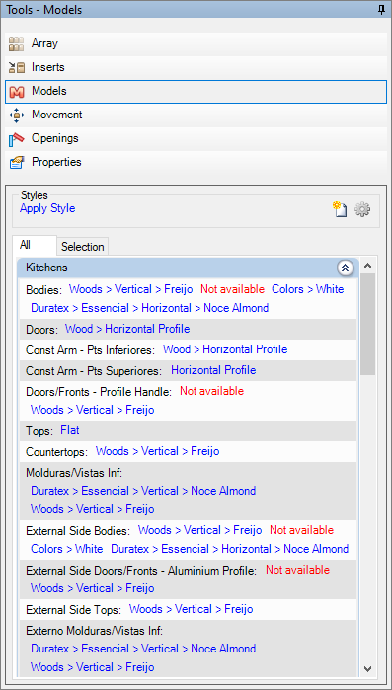This screenshot has width=392, height=690.
Task: Click the Properties tool icon
Action: tap(16, 163)
